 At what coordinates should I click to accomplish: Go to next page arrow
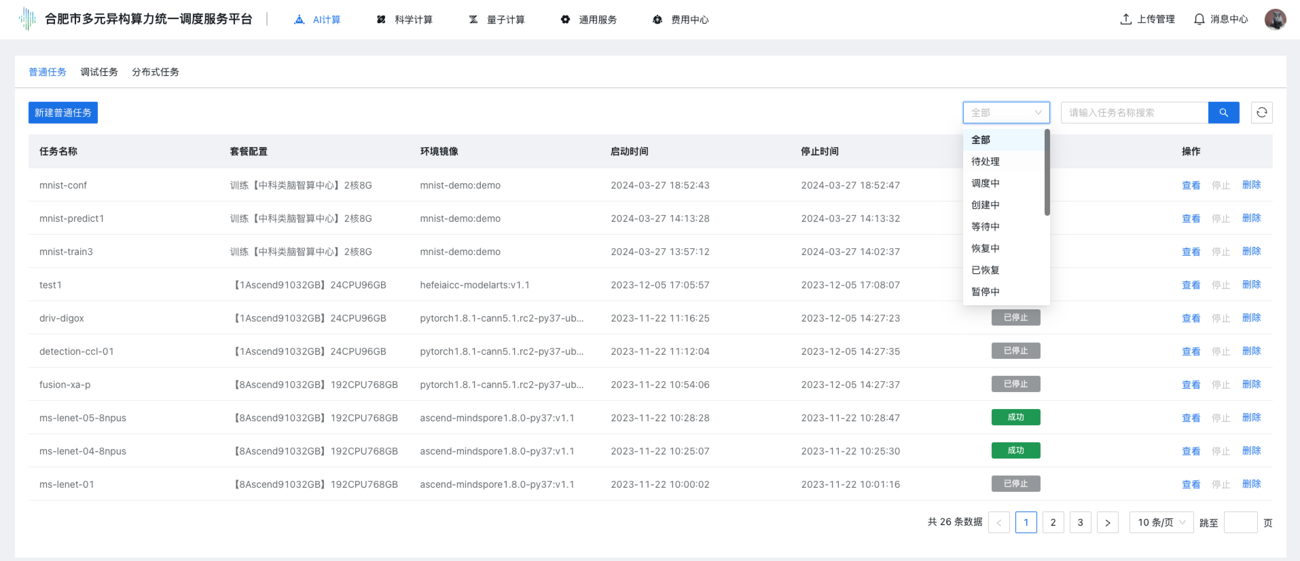point(1107,522)
